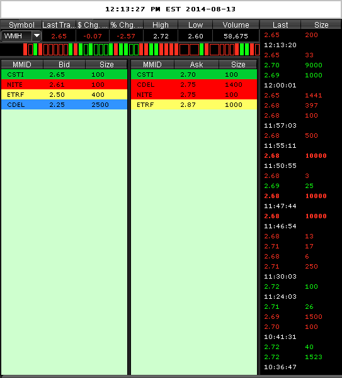Select the NITE bid row at 2.61

64,85
